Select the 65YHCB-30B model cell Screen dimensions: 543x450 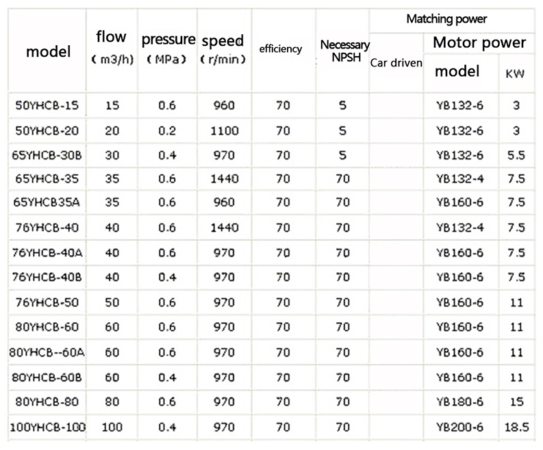coord(47,155)
